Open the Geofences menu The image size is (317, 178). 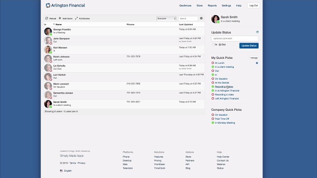(x=185, y=5)
